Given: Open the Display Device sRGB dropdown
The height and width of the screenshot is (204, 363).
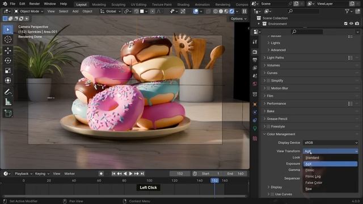Looking at the screenshot, I should 330,143.
